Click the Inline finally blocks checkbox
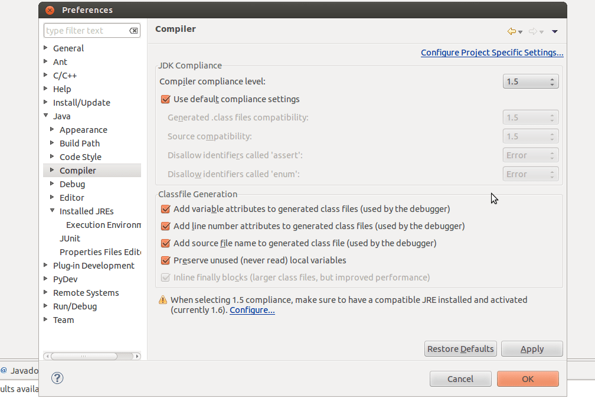 click(165, 278)
